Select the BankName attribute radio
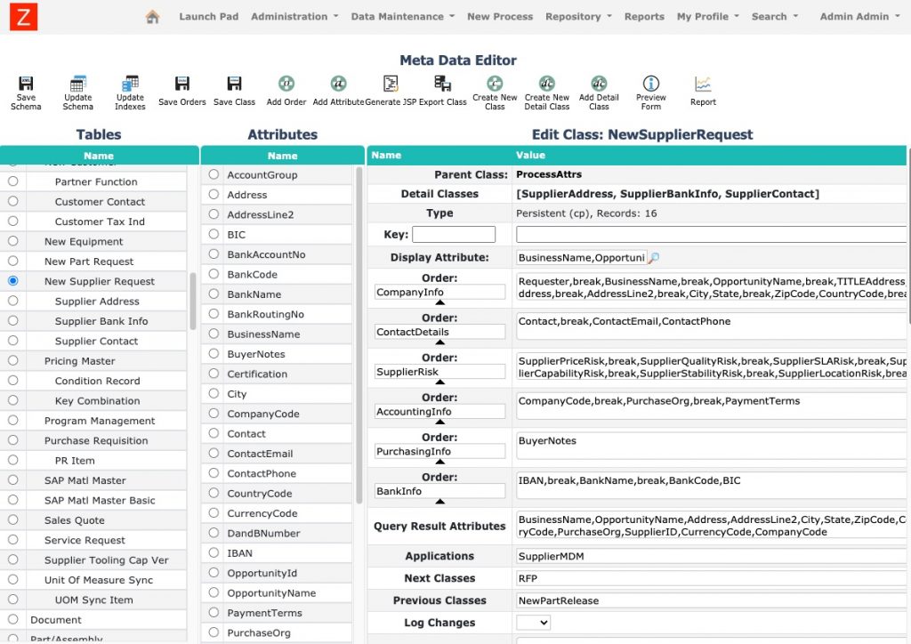 (x=214, y=294)
